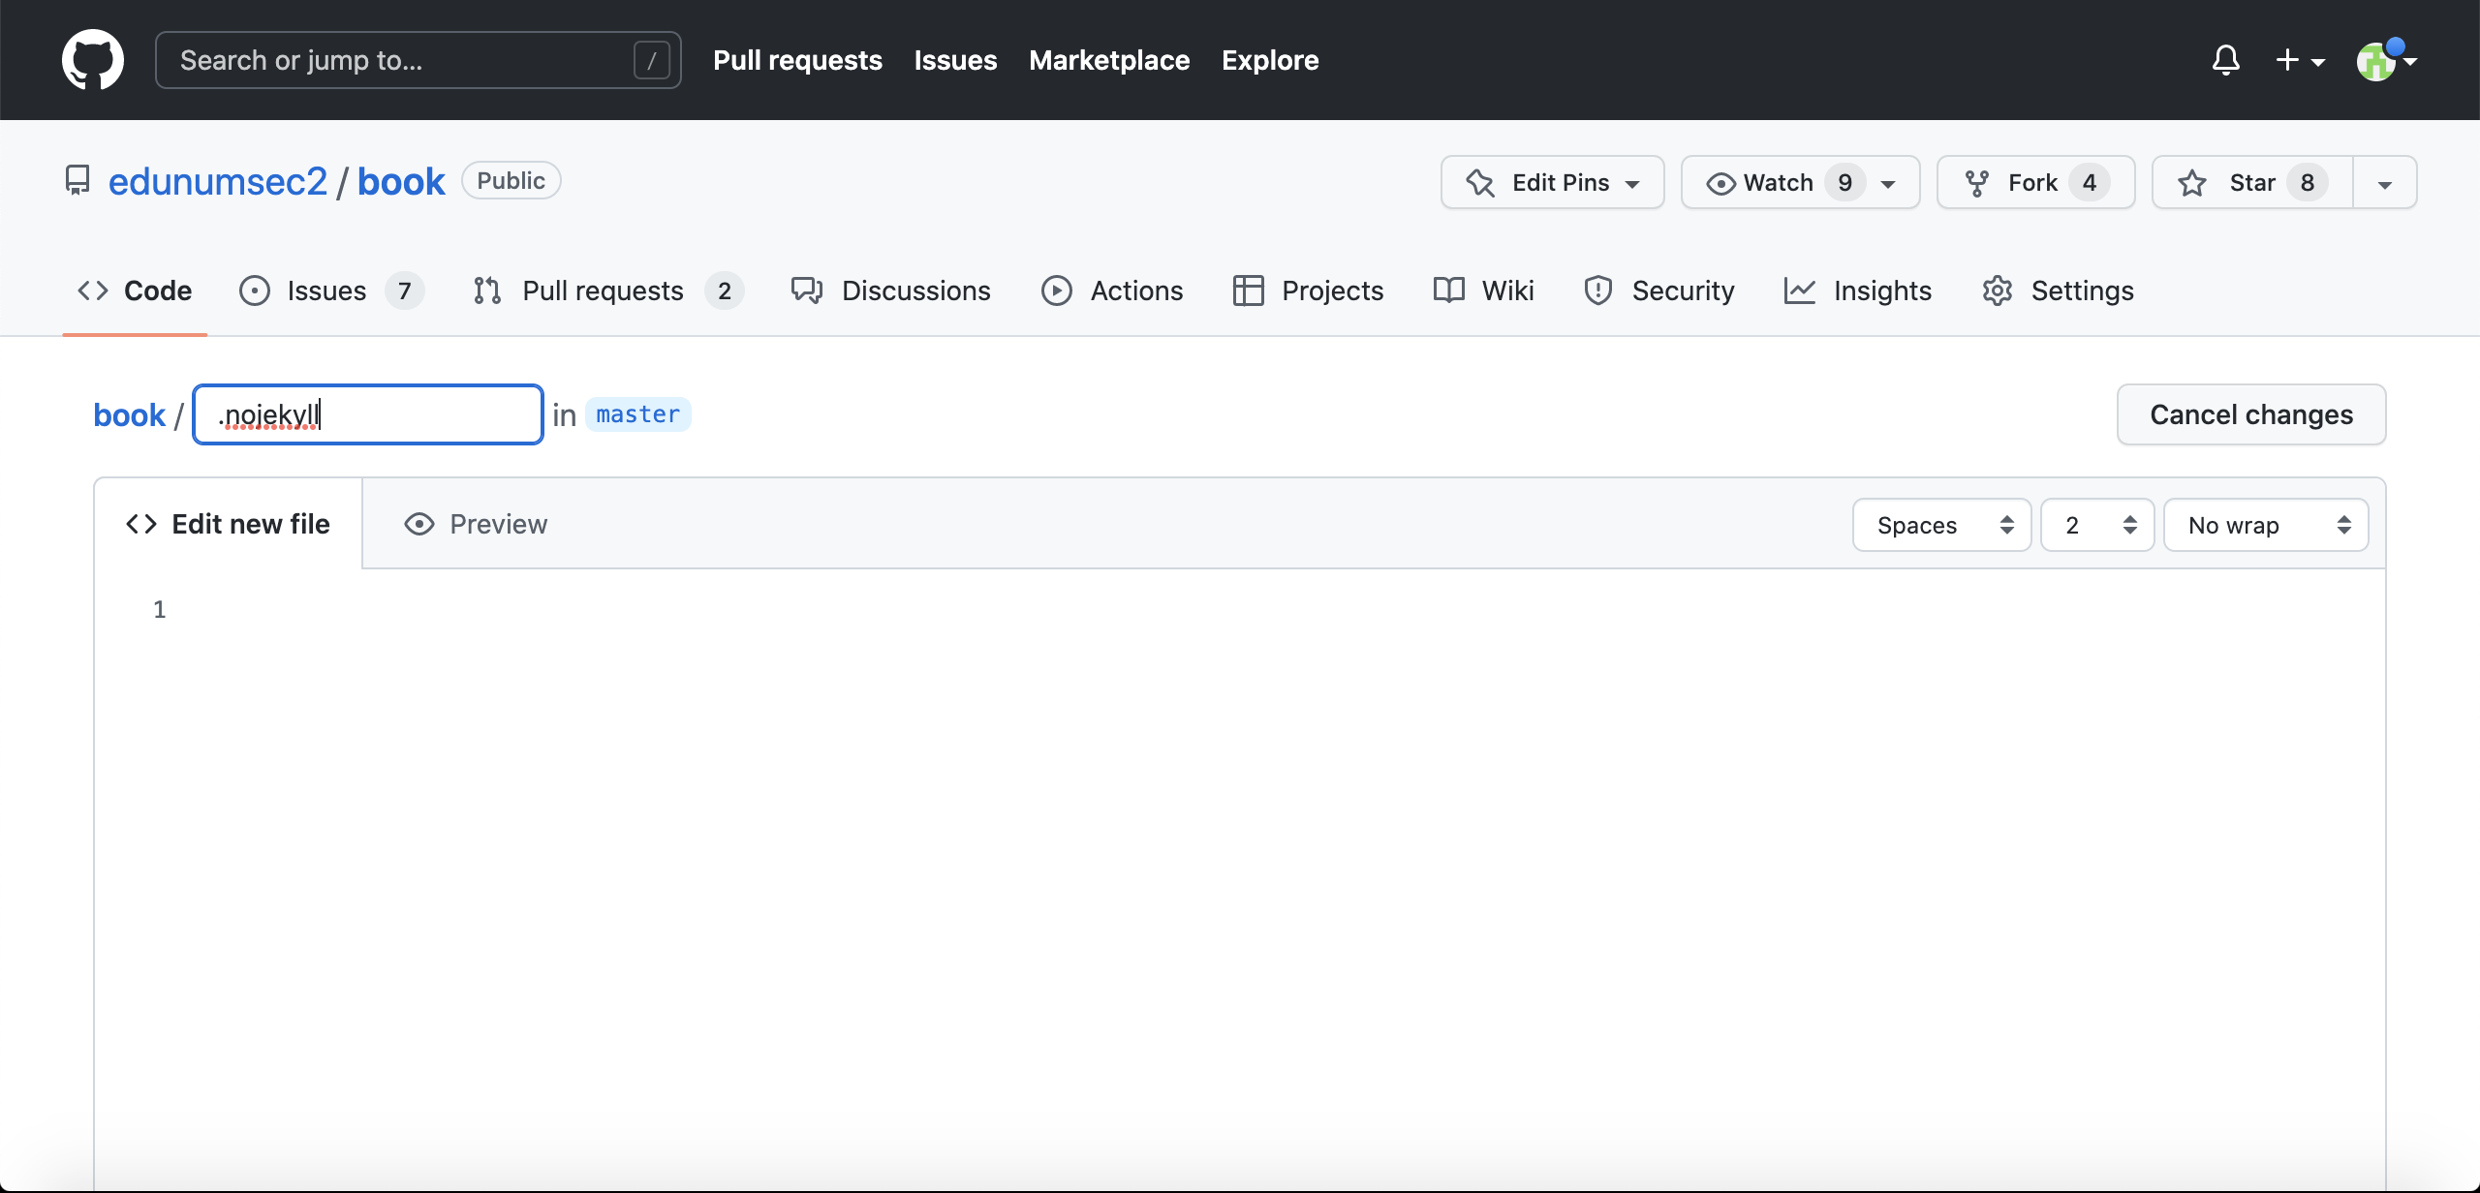This screenshot has height=1193, width=2480.
Task: Go to Issues in top navigation
Action: [955, 60]
